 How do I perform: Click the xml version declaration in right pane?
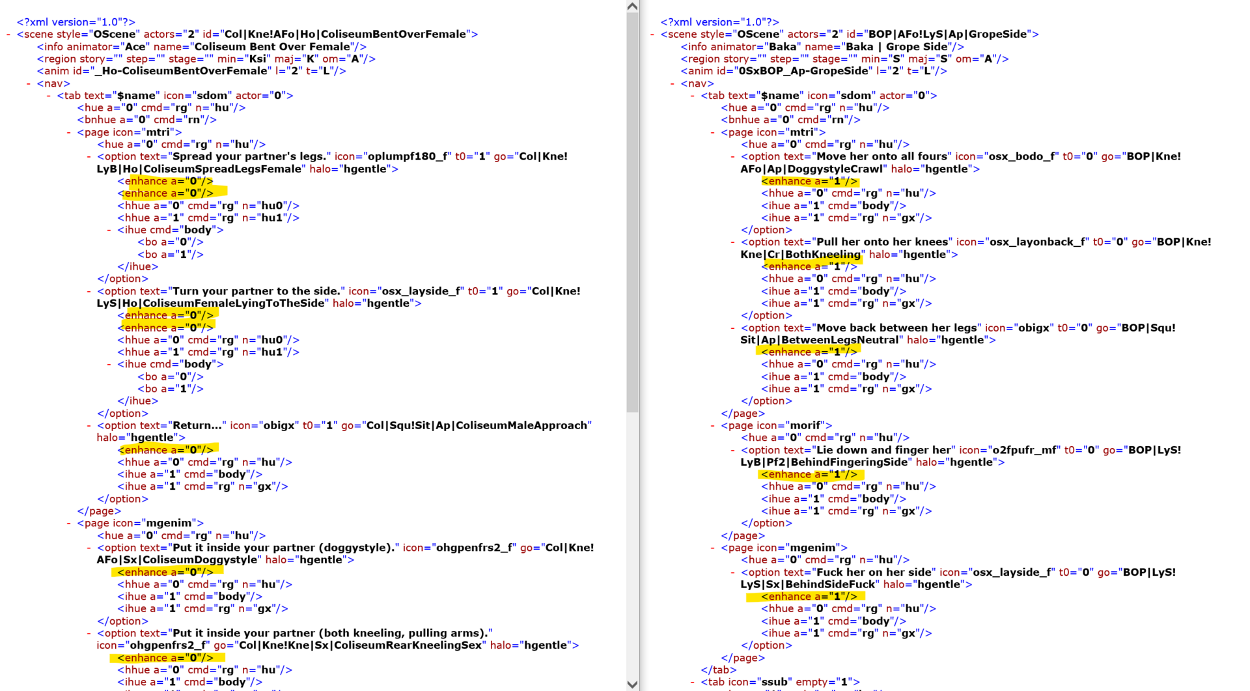(720, 22)
